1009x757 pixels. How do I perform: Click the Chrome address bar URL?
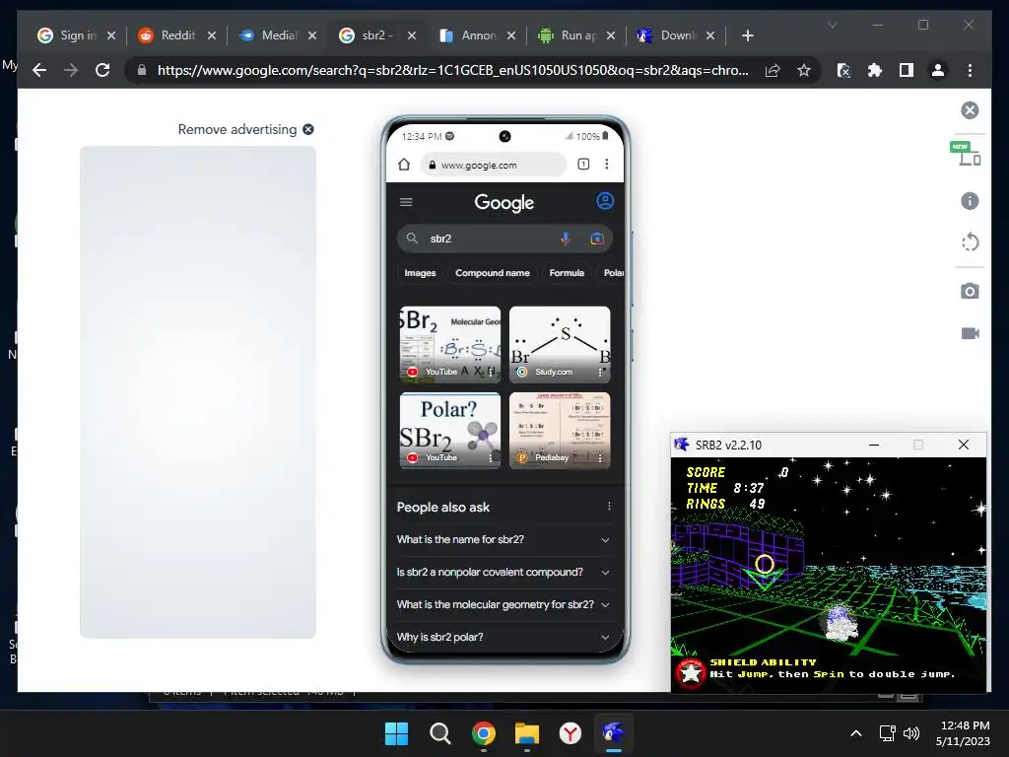pyautogui.click(x=453, y=70)
